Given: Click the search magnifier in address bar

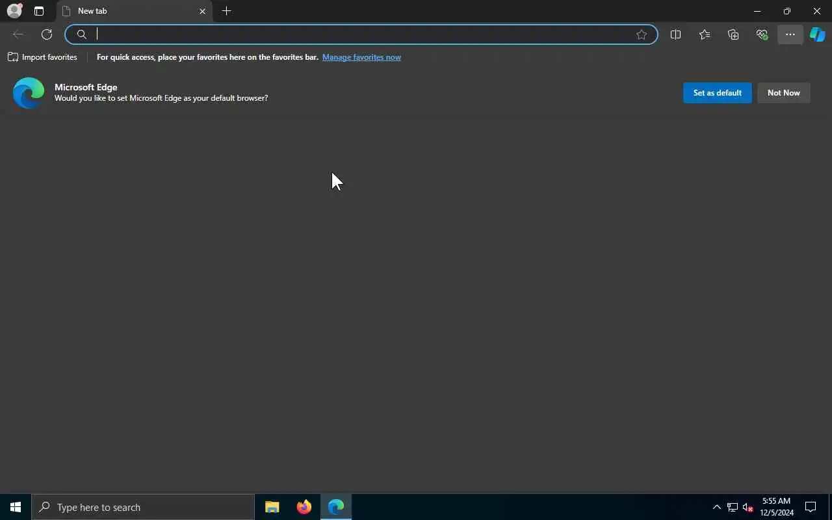Looking at the screenshot, I should click(x=82, y=34).
